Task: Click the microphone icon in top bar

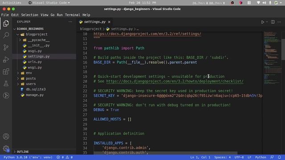Action: 270,3
